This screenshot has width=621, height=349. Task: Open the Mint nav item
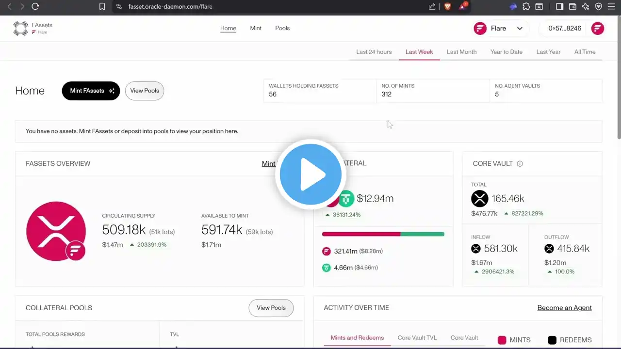[x=256, y=28]
